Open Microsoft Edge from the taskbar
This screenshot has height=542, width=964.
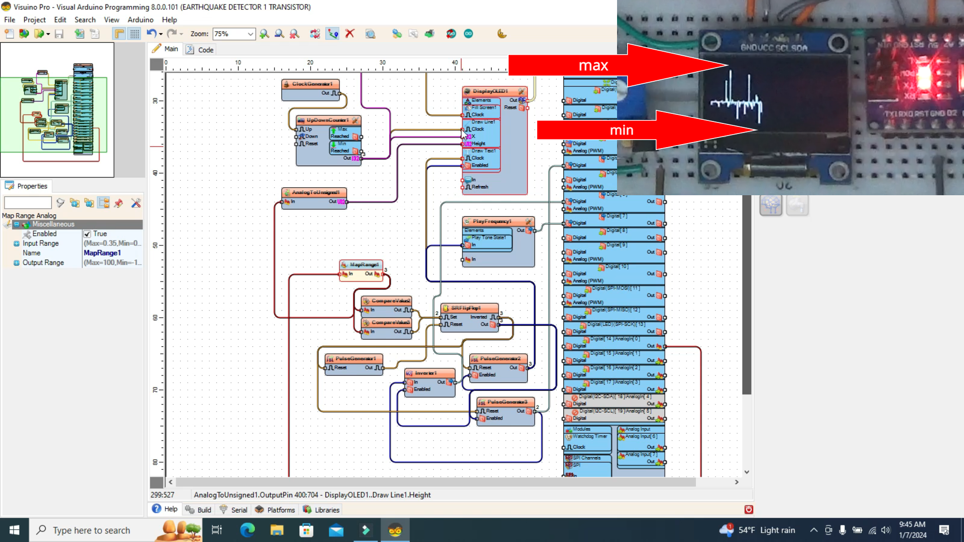click(247, 530)
